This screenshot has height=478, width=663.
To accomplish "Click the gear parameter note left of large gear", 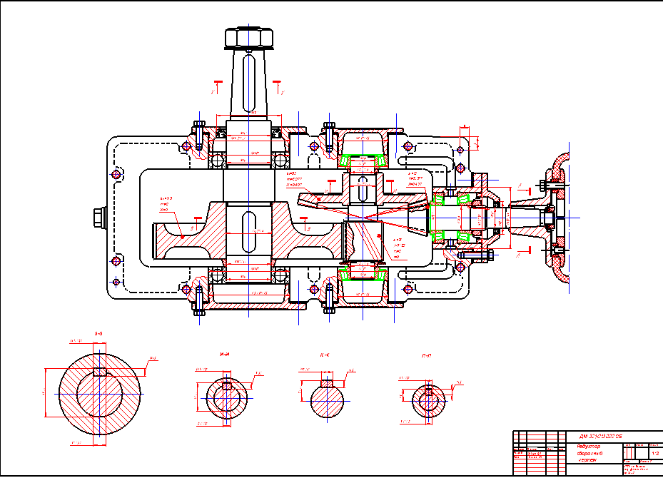I will click(164, 204).
